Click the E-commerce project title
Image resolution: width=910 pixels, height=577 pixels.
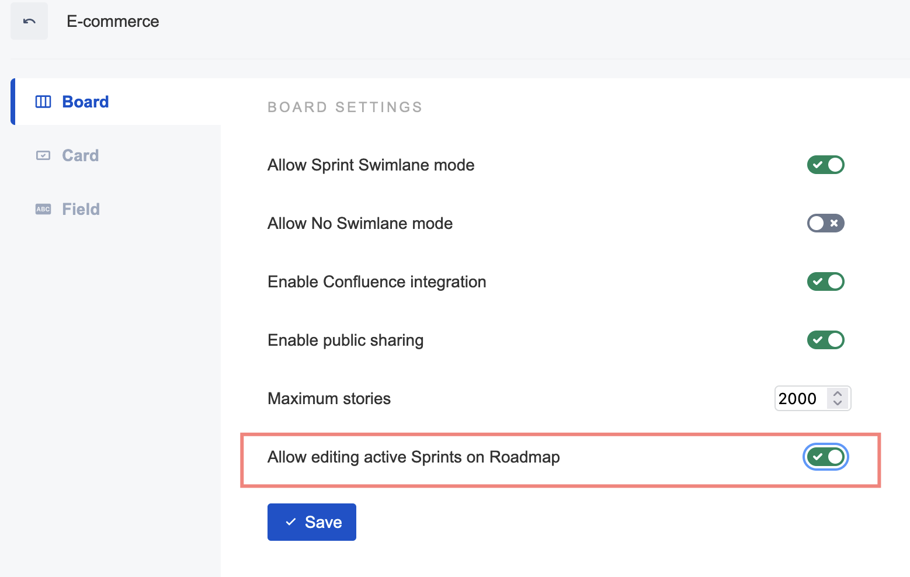point(113,22)
